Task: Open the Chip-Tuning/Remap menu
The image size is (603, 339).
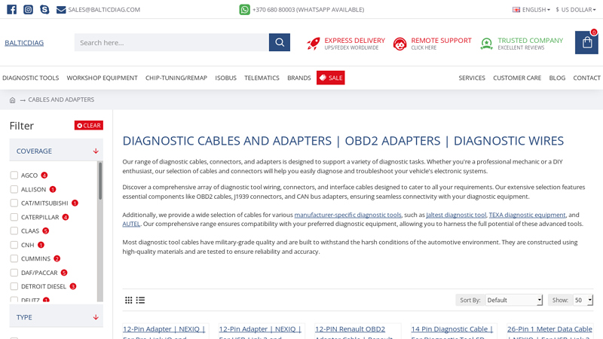Action: click(176, 78)
